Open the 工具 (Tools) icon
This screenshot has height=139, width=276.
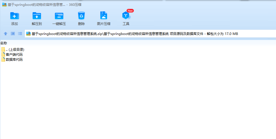(x=126, y=16)
